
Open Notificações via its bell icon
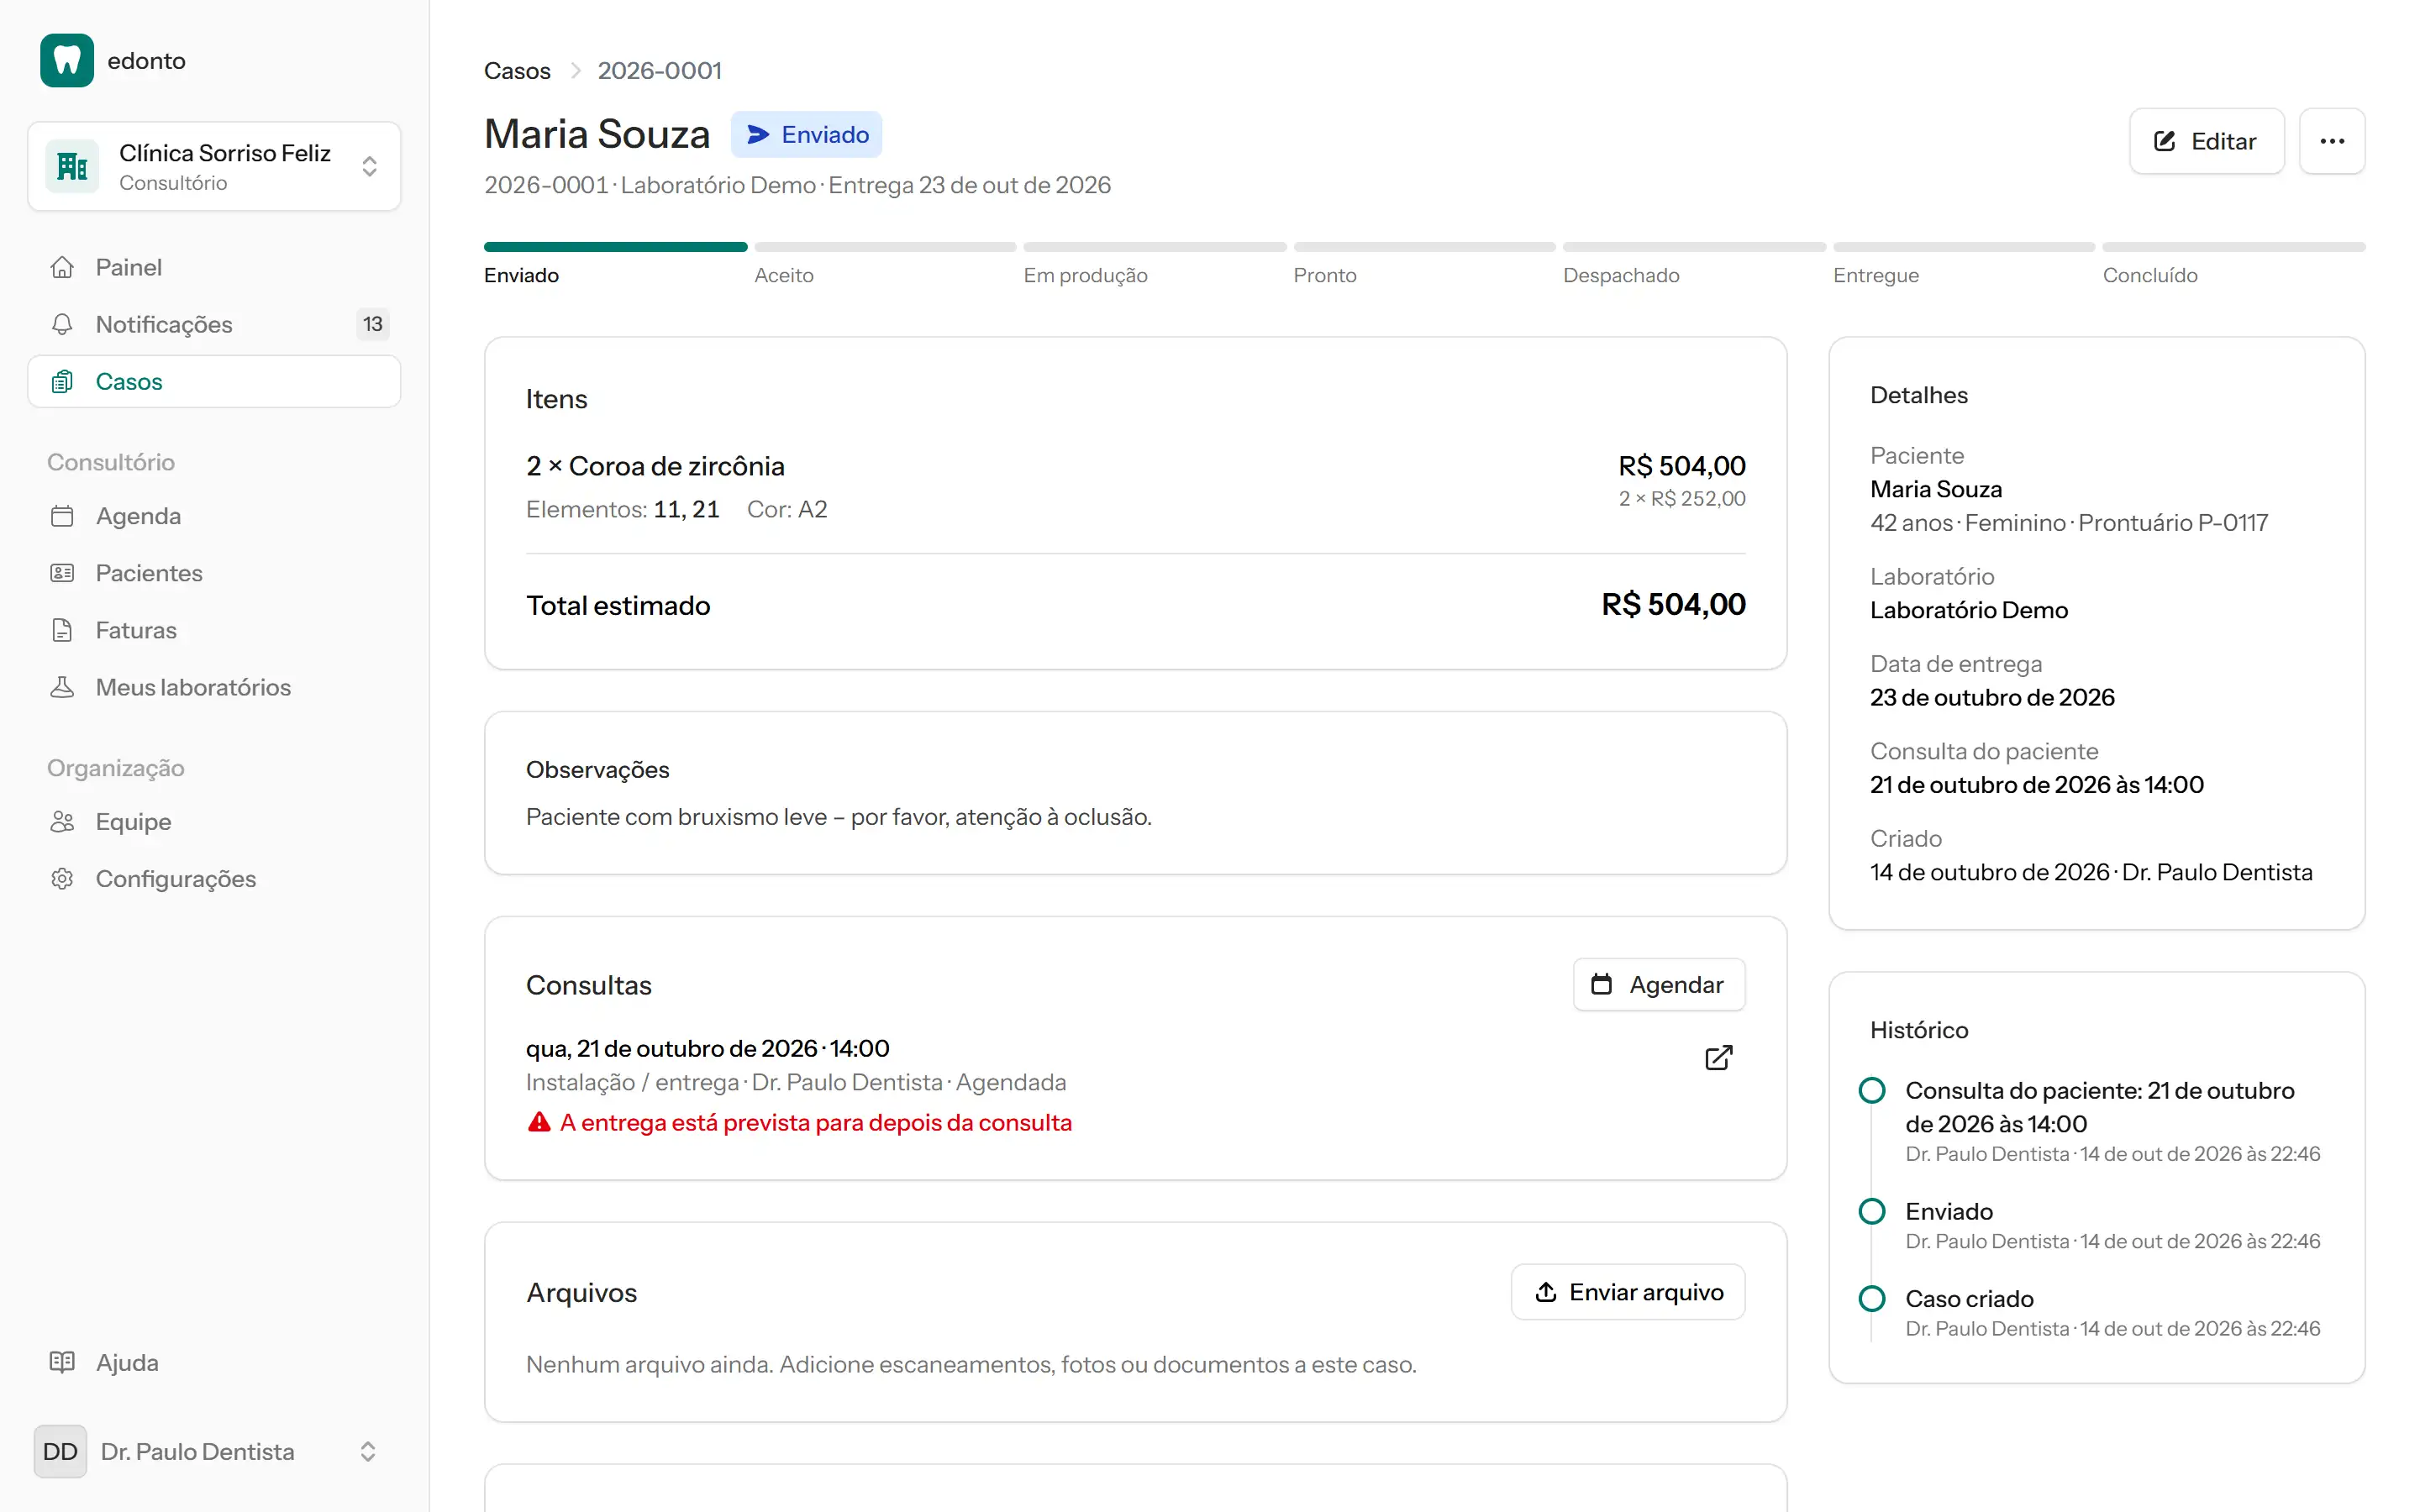pos(62,324)
